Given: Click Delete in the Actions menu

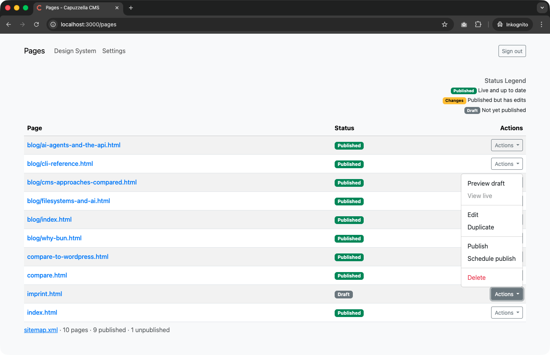Looking at the screenshot, I should pos(476,277).
